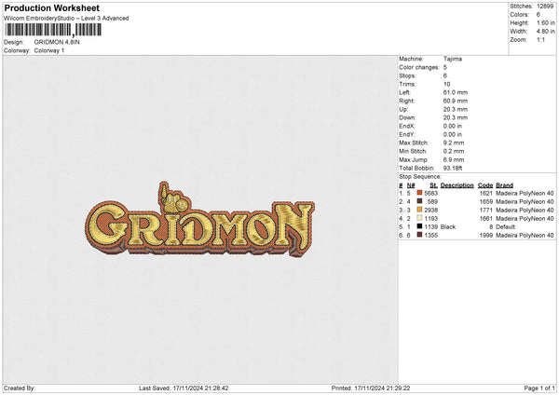
Task: Select the 'Stops:' label
Action: click(x=407, y=75)
